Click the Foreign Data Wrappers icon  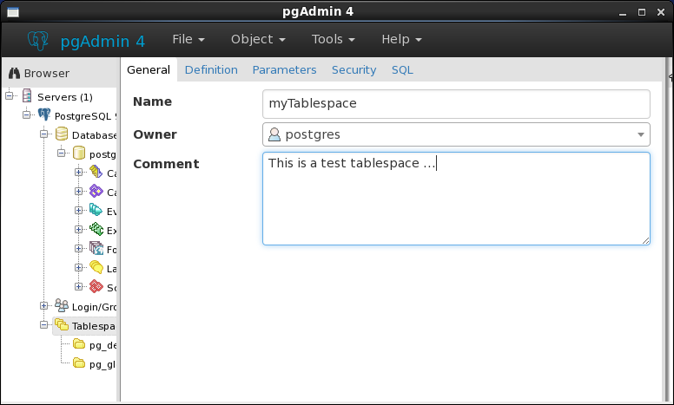point(96,248)
